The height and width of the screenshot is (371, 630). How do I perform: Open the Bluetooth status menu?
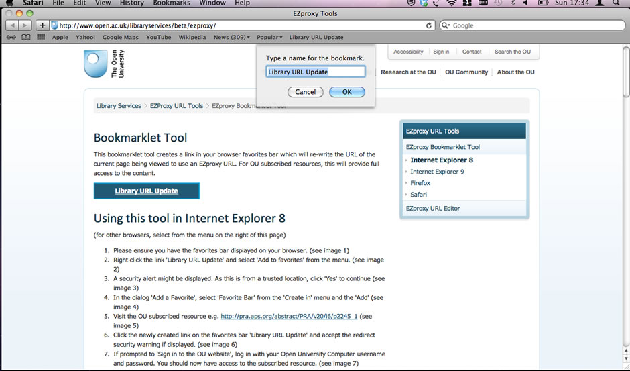click(513, 3)
